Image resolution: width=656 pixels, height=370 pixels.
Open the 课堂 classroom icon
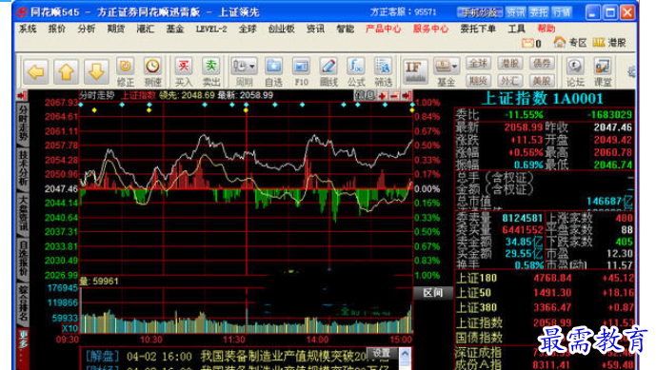603,72
